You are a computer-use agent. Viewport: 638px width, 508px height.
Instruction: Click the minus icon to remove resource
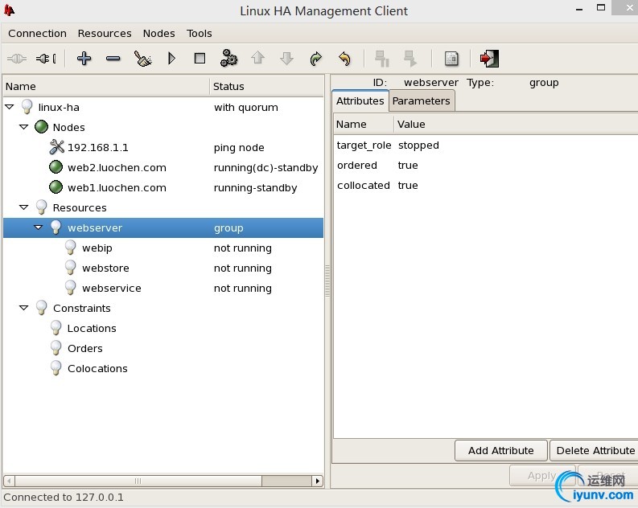click(x=113, y=59)
